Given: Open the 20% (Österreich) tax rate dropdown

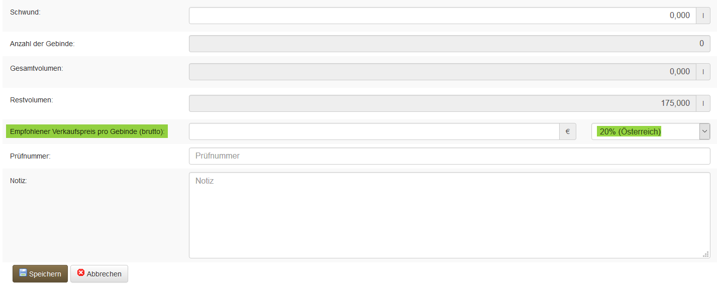Looking at the screenshot, I should pos(650,131).
